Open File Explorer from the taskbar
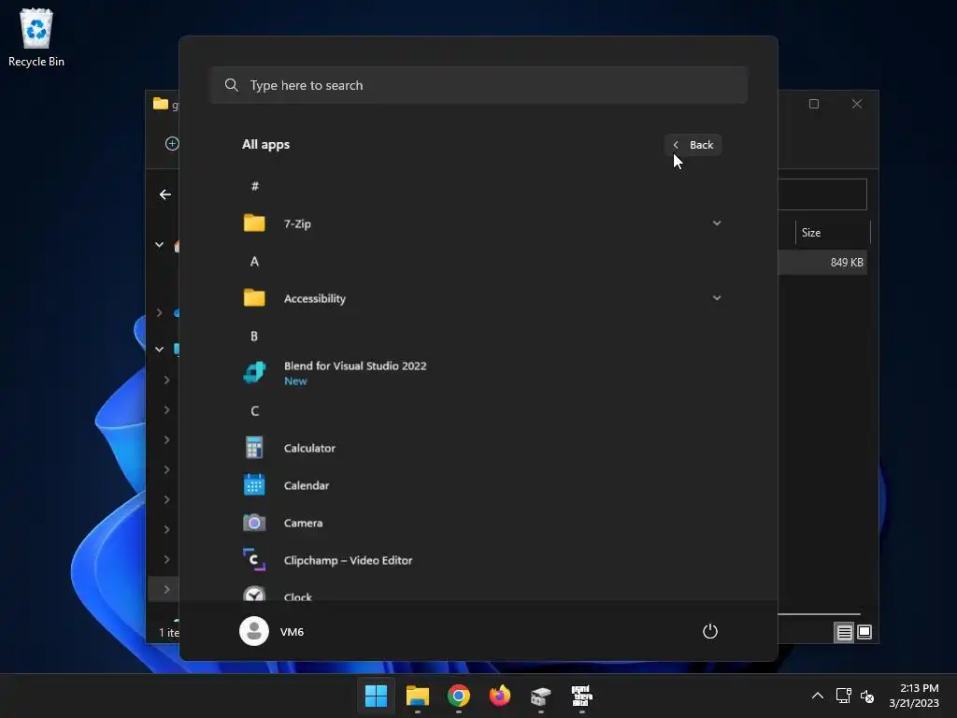Viewport: 957px width, 718px height. (x=418, y=696)
